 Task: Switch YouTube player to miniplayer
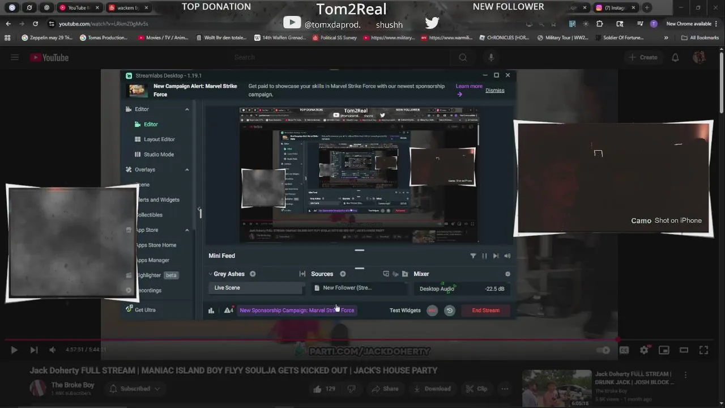(x=664, y=350)
